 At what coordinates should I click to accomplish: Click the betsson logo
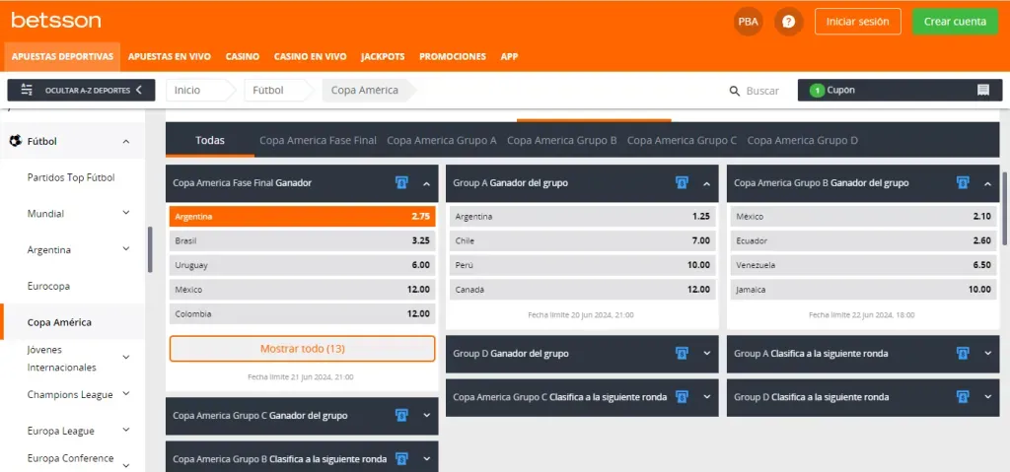(42, 21)
